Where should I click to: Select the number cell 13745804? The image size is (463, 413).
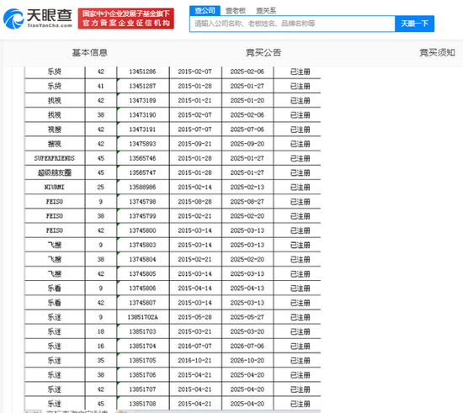143,260
